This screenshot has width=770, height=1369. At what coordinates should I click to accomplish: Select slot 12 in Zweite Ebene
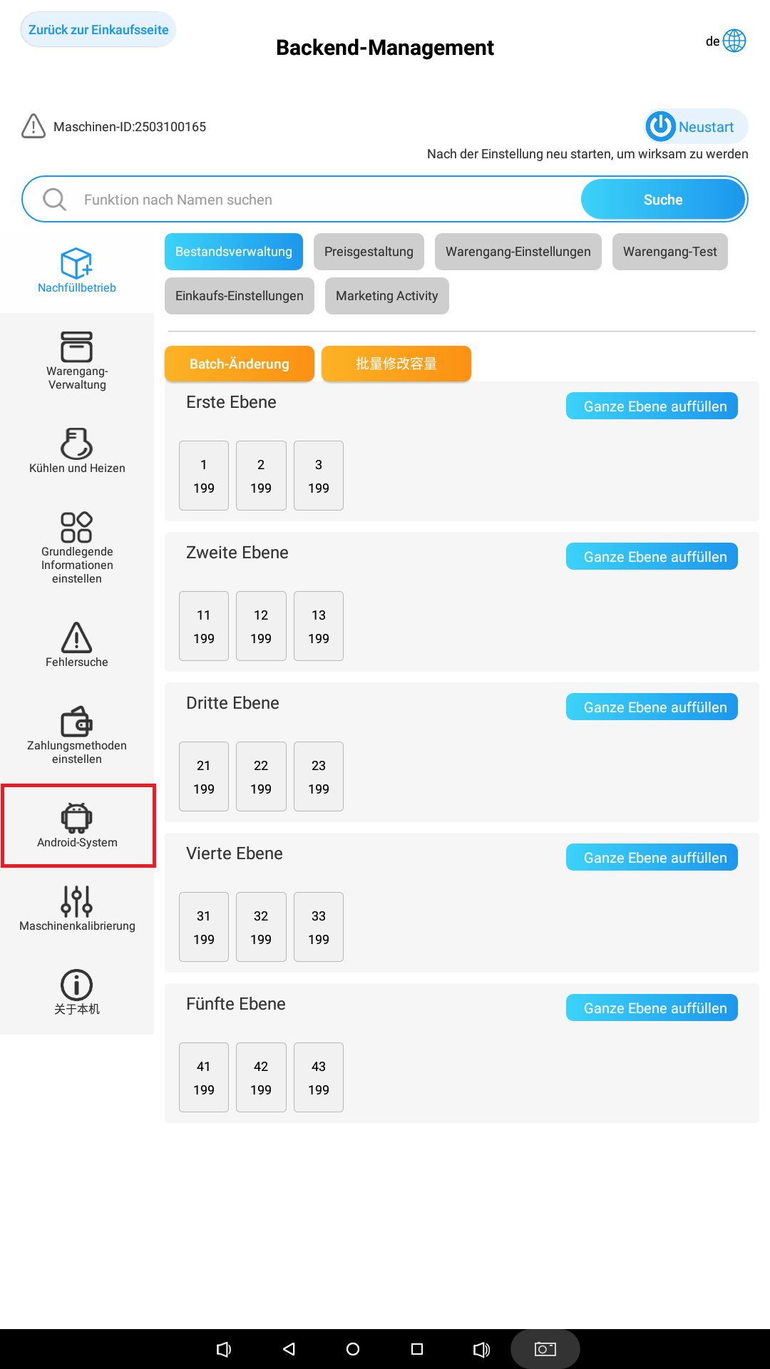click(x=261, y=626)
